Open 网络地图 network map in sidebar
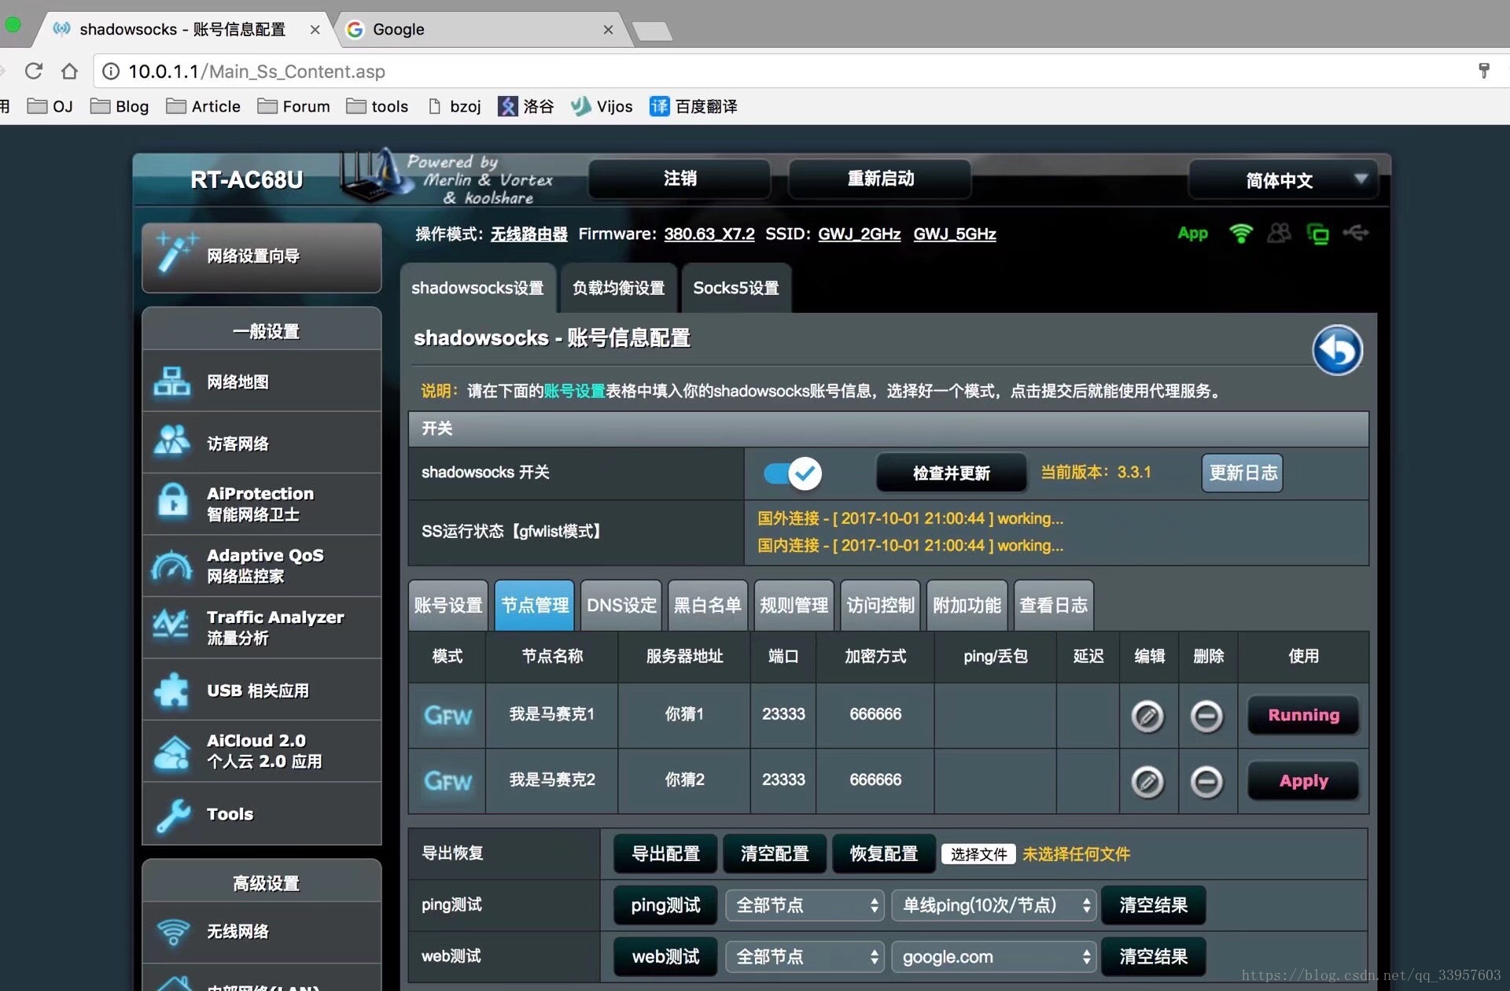Screen dimensions: 1510x991 pyautogui.click(x=262, y=381)
